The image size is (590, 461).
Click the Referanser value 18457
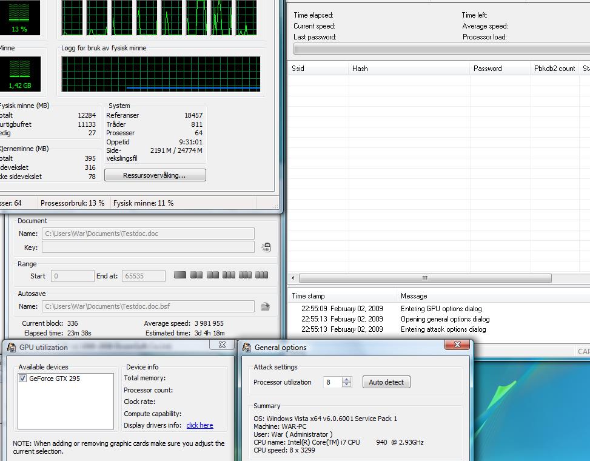click(x=193, y=115)
